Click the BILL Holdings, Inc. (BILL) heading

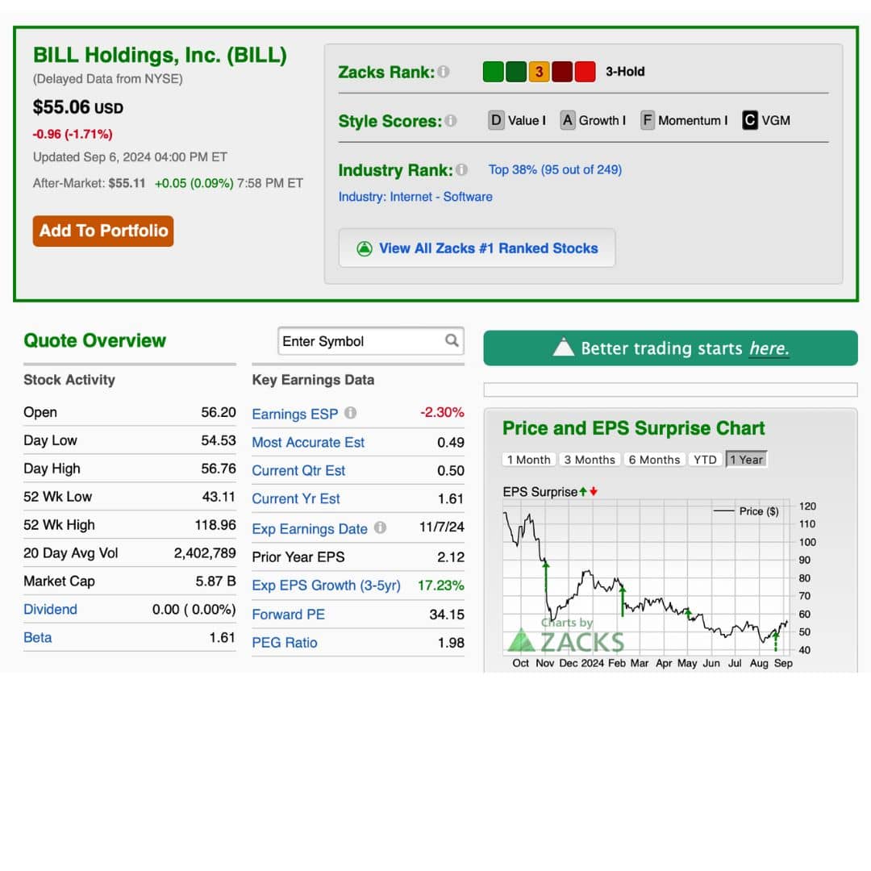tap(160, 55)
